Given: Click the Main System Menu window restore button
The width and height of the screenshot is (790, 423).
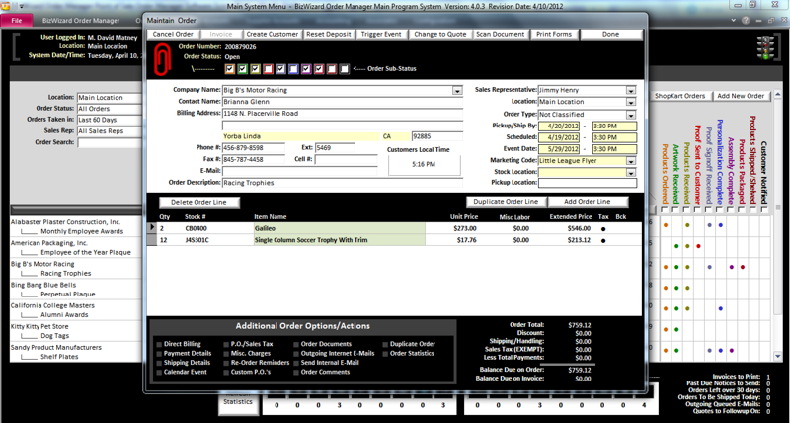Looking at the screenshot, I should [x=752, y=5].
